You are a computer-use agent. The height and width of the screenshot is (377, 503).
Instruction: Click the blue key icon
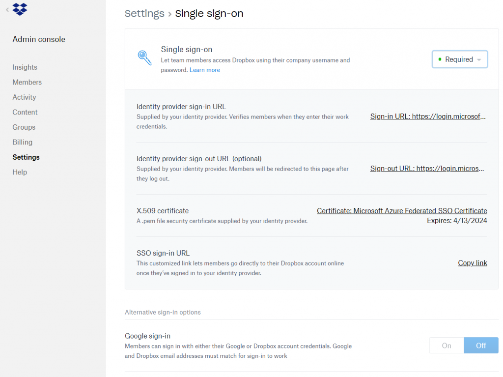coord(144,58)
